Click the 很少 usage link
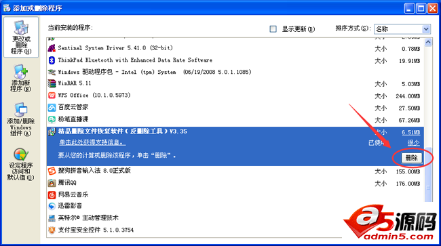 [414, 143]
